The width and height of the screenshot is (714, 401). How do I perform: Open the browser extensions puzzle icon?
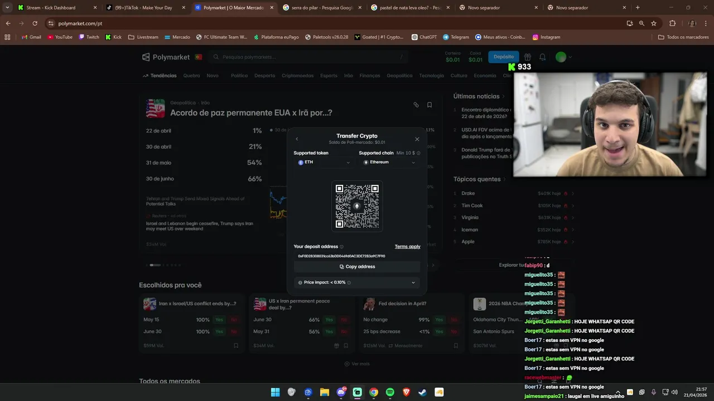pyautogui.click(x=672, y=23)
